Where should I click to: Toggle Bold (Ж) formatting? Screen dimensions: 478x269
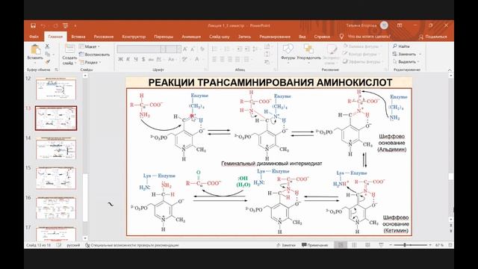[x=120, y=59]
